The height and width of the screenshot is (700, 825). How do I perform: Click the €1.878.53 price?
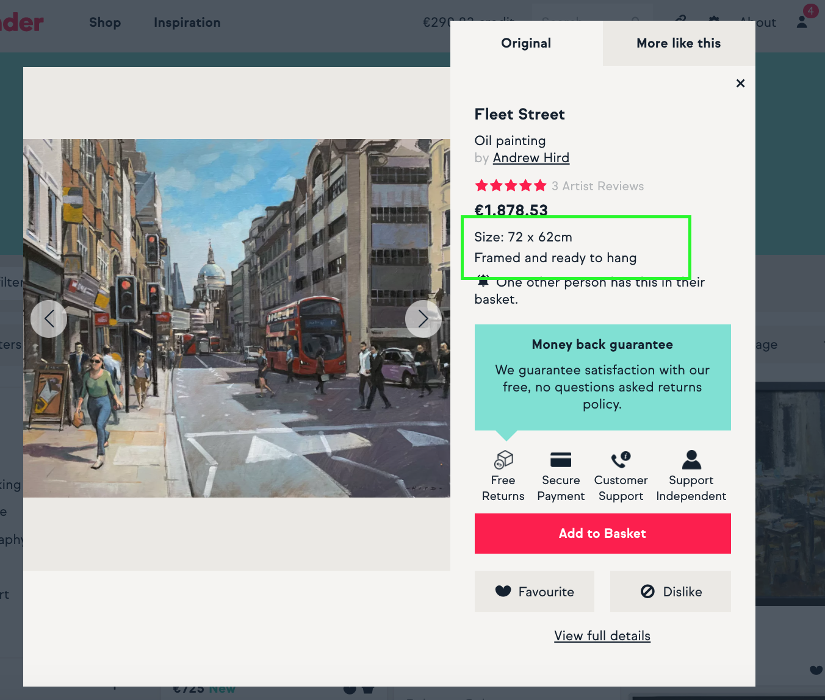pyautogui.click(x=511, y=210)
